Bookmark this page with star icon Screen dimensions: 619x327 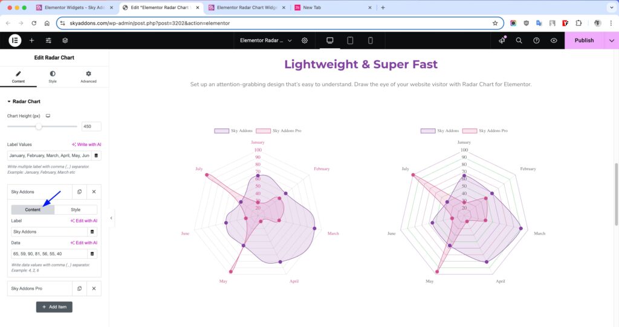tap(495, 24)
